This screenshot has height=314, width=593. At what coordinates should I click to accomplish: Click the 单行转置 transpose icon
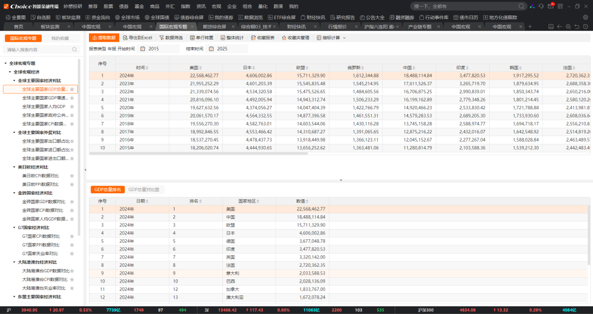(192, 38)
